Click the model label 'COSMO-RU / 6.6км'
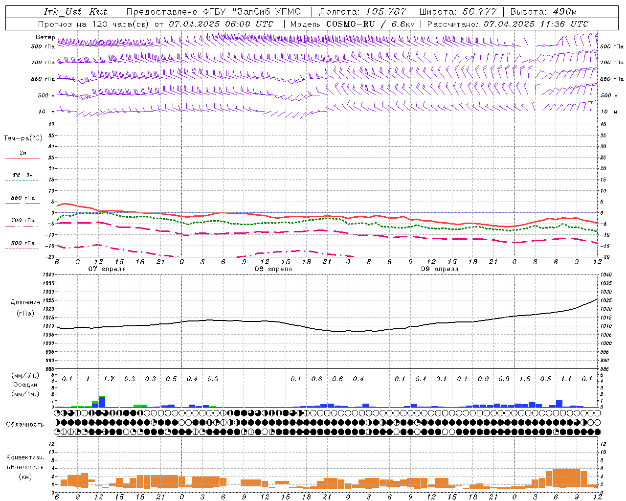Screen dimensions: 626x501 click(x=371, y=24)
